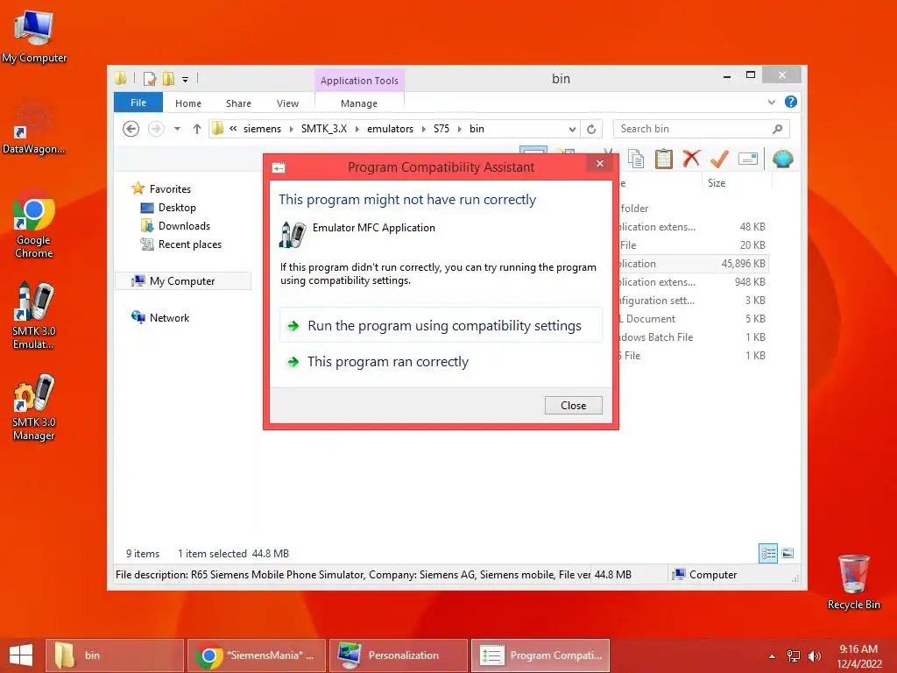This screenshot has width=897, height=673.
Task: Show hidden breadcrumb folders via double chevron
Action: point(233,129)
